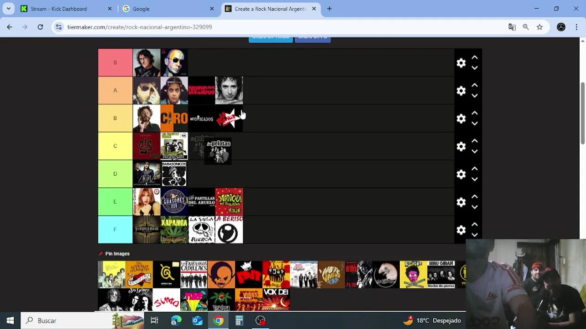Image resolution: width=586 pixels, height=329 pixels.
Task: Click the orange A tier label
Action: pos(115,90)
